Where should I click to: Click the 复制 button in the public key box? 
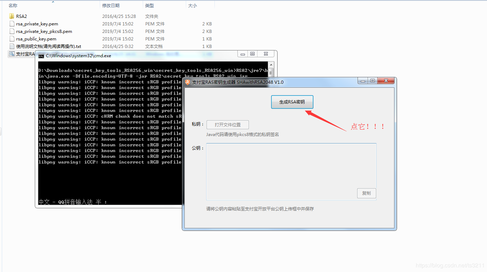click(367, 193)
